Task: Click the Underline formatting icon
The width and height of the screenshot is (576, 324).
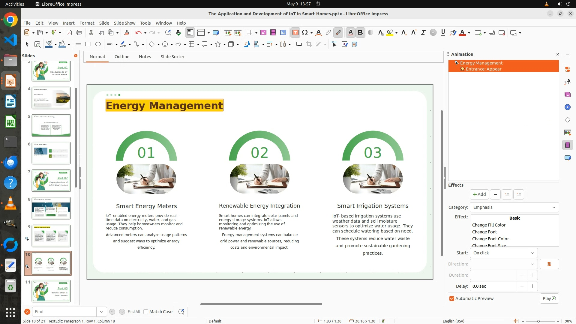Action: click(x=443, y=33)
